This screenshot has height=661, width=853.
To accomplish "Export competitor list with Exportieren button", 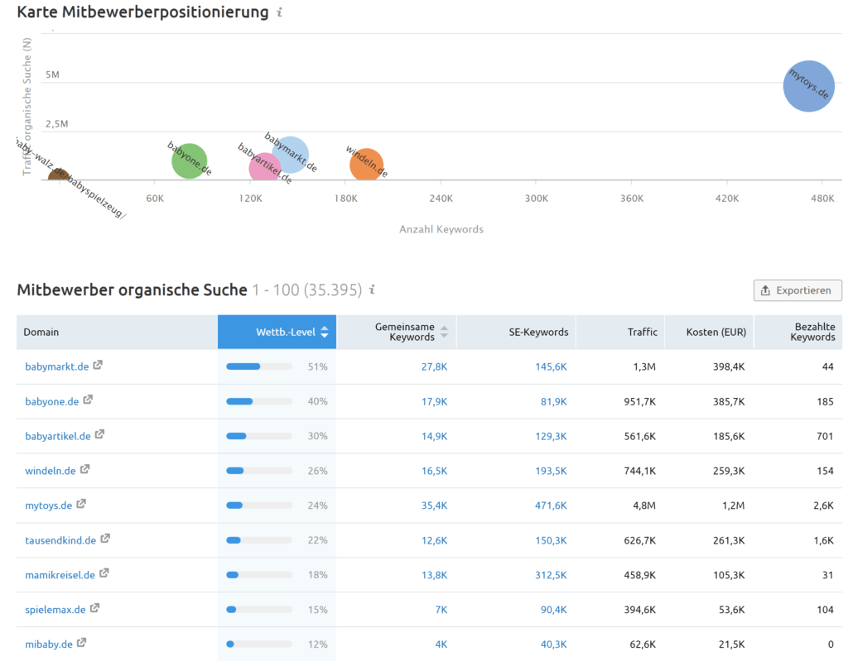I will [x=798, y=290].
